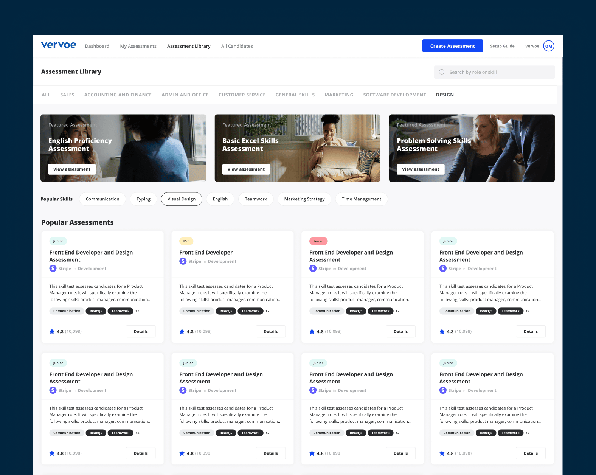Click Development link on the Senior card

click(x=352, y=269)
